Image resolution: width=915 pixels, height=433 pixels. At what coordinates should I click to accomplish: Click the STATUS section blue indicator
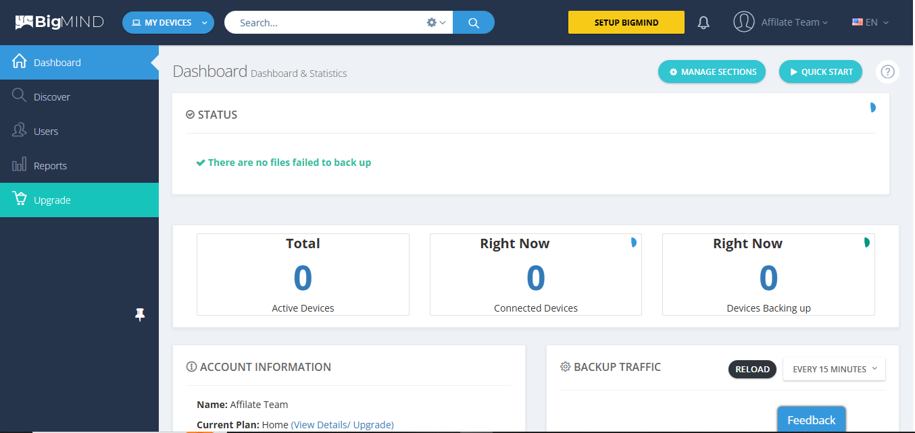[x=872, y=107]
